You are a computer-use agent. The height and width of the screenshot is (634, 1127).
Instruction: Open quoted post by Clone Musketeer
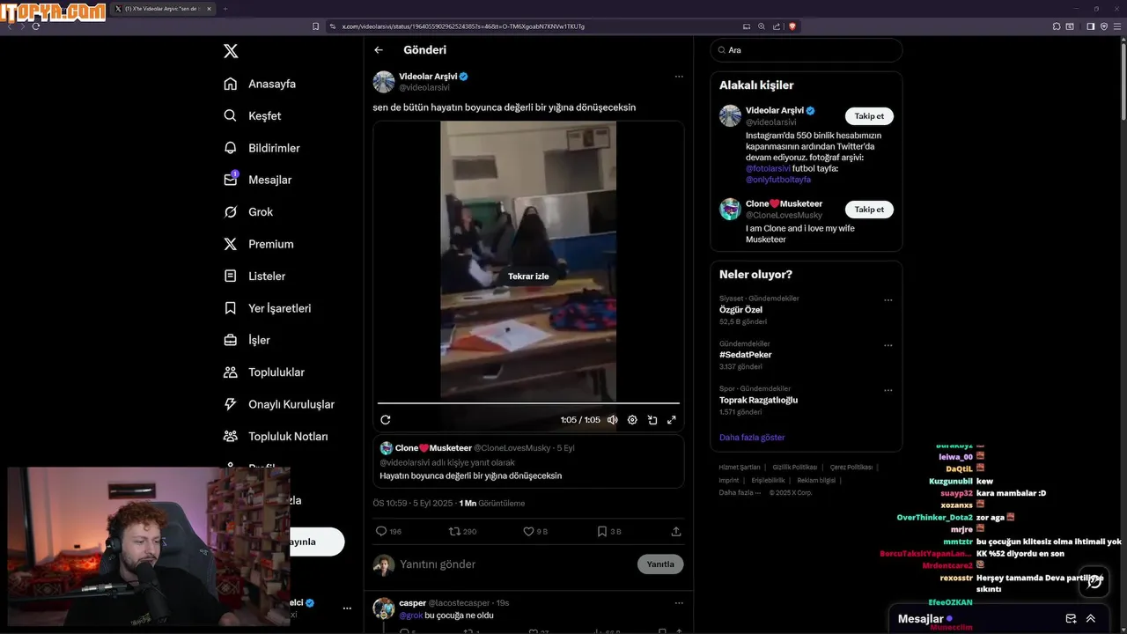(x=528, y=461)
